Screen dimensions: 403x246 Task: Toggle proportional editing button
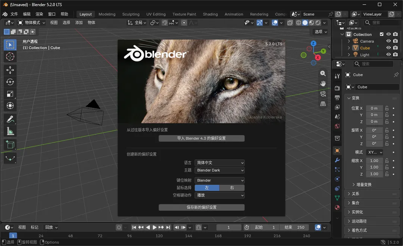click(184, 23)
